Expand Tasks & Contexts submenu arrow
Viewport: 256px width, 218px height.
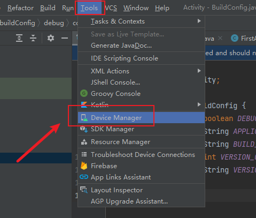coord(199,21)
